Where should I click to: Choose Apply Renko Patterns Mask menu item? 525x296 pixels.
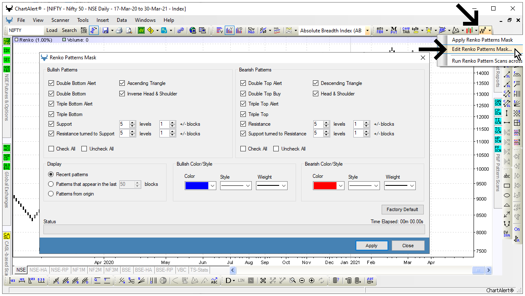point(482,40)
